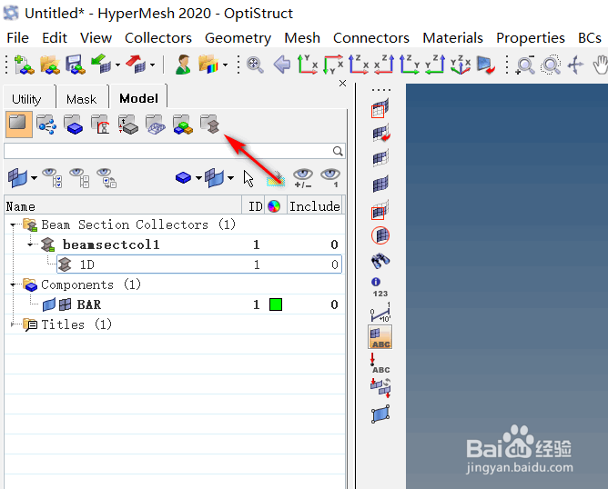Open the Property view icon
Viewport: 608px width, 489px height.
(x=128, y=125)
